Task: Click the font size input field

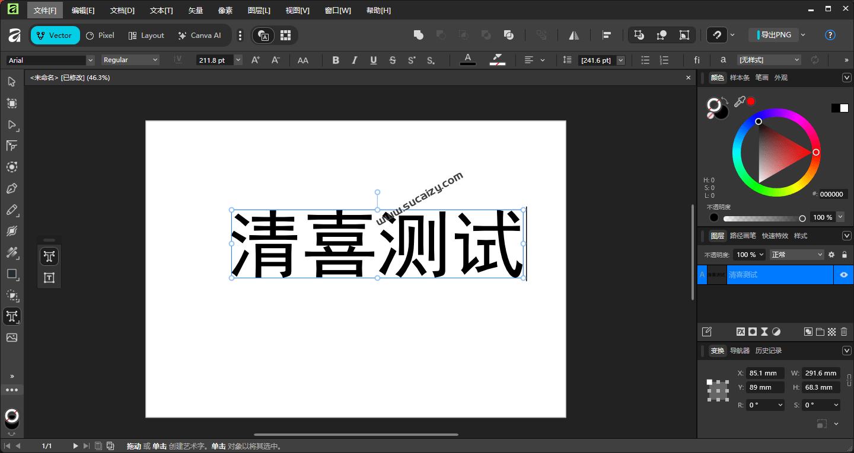Action: 215,60
